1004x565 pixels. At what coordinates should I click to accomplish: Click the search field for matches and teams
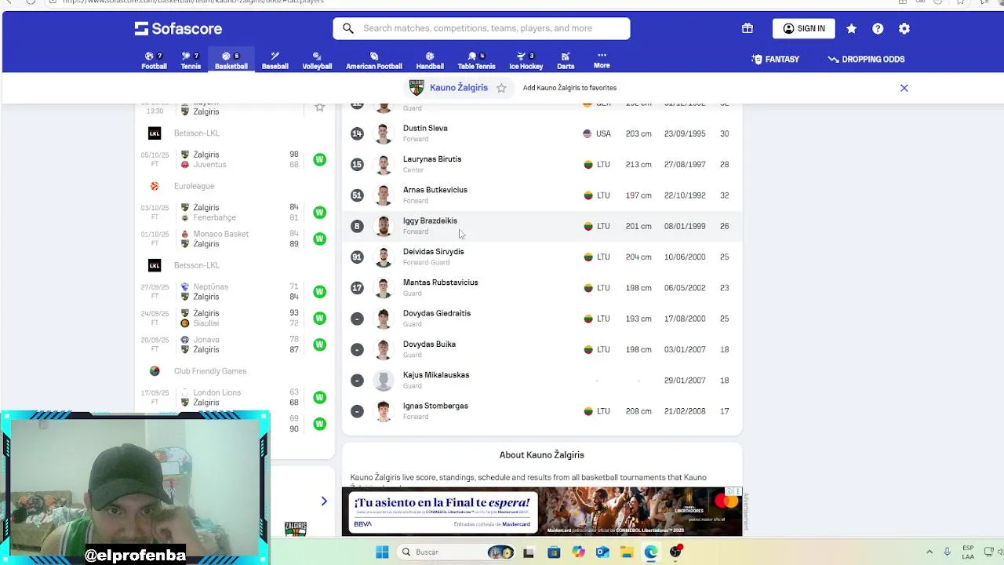pos(482,28)
